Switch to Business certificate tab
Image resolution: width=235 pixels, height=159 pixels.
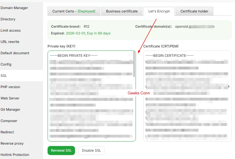[122, 11]
